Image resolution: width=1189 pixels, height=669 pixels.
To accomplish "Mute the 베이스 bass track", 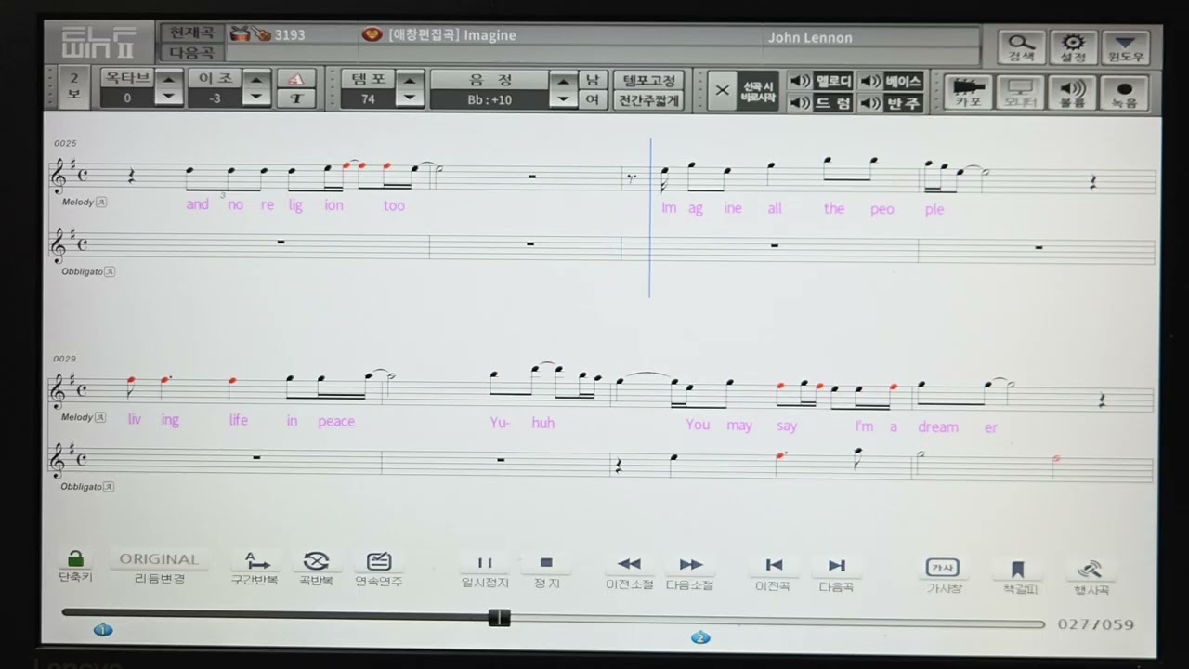I will coord(890,81).
